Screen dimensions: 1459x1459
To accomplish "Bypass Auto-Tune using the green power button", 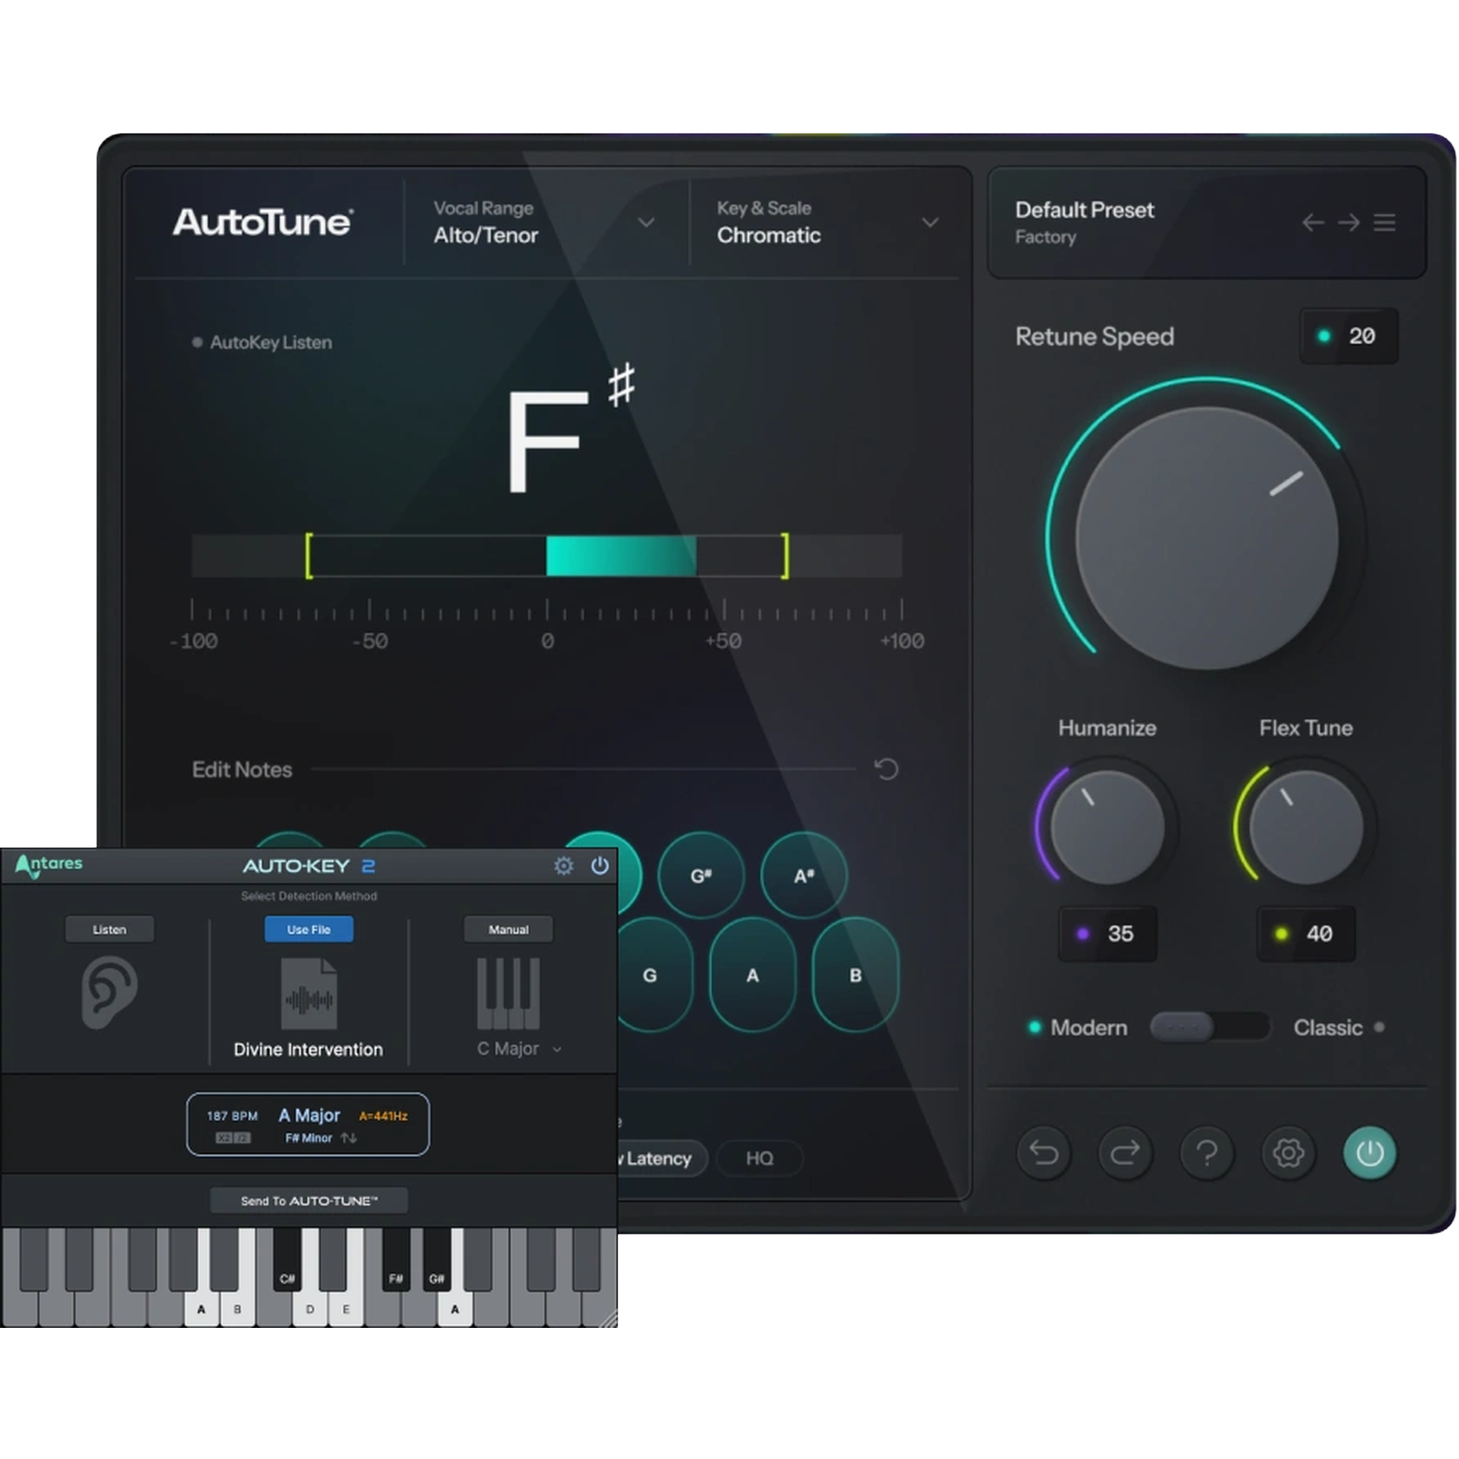I will [1369, 1153].
